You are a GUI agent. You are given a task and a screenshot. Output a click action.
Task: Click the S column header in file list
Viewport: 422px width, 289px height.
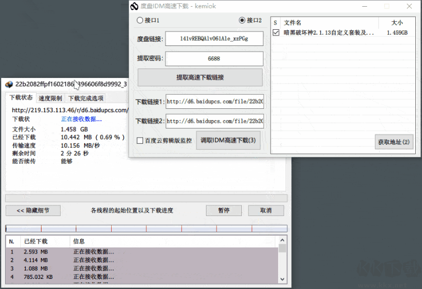pos(276,22)
